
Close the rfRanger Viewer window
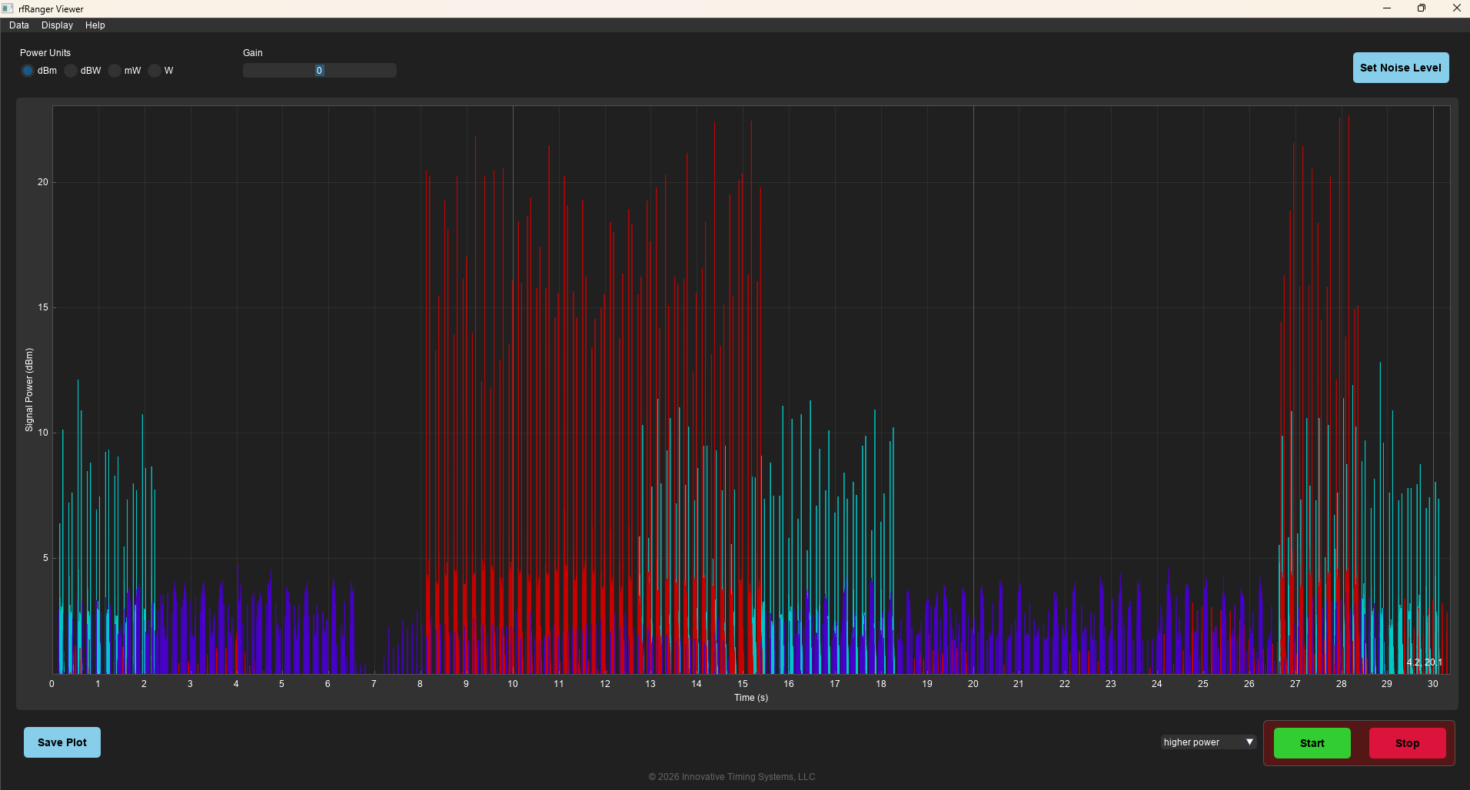[x=1456, y=8]
